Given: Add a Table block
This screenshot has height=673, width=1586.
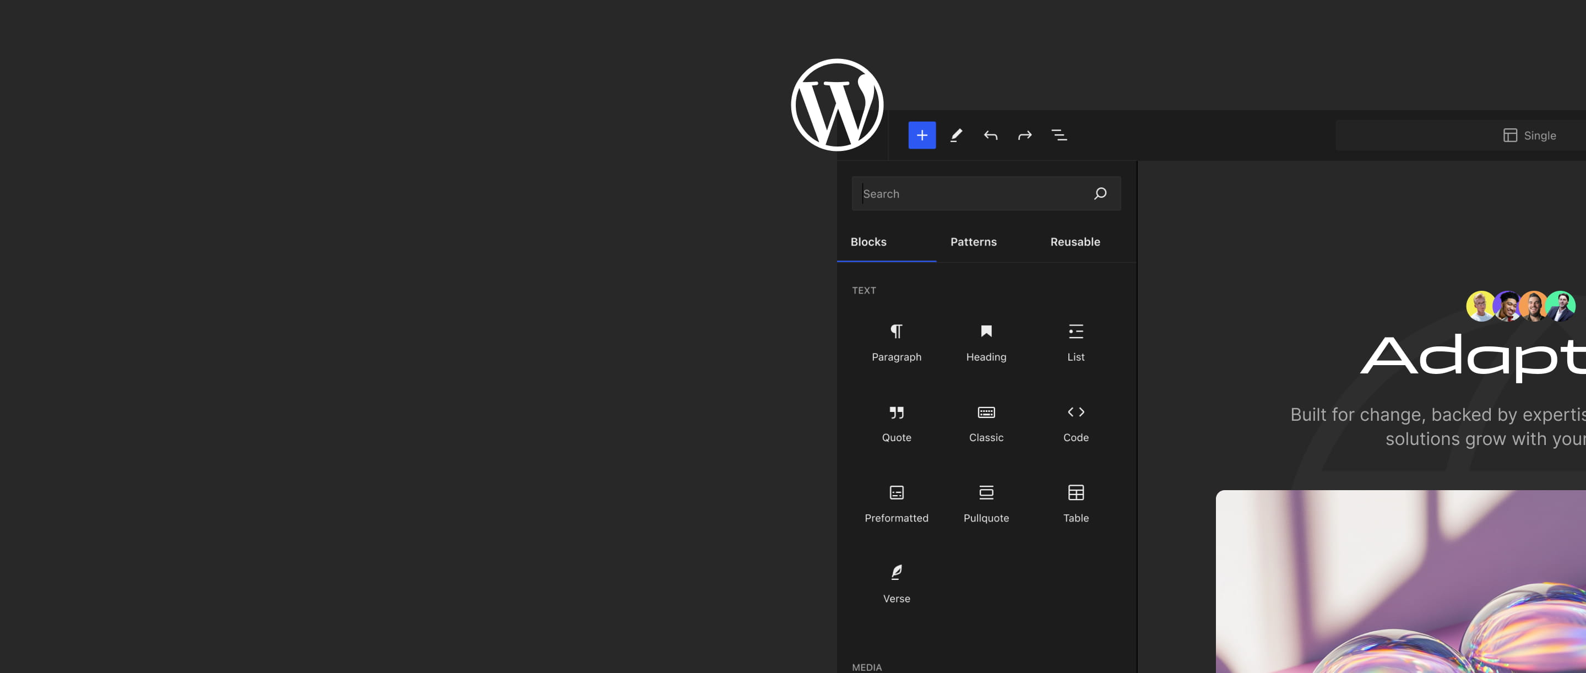Looking at the screenshot, I should click(1076, 503).
